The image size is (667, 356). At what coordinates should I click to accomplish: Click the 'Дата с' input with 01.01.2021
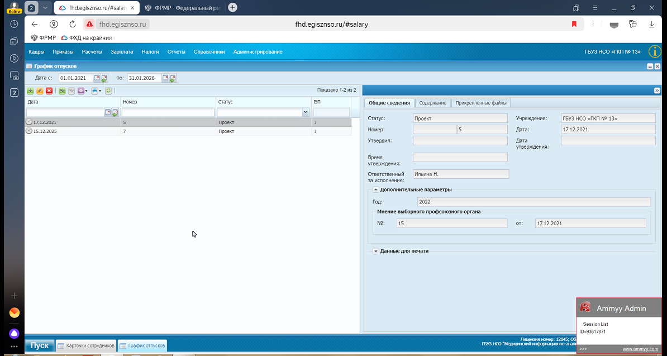[x=76, y=78]
